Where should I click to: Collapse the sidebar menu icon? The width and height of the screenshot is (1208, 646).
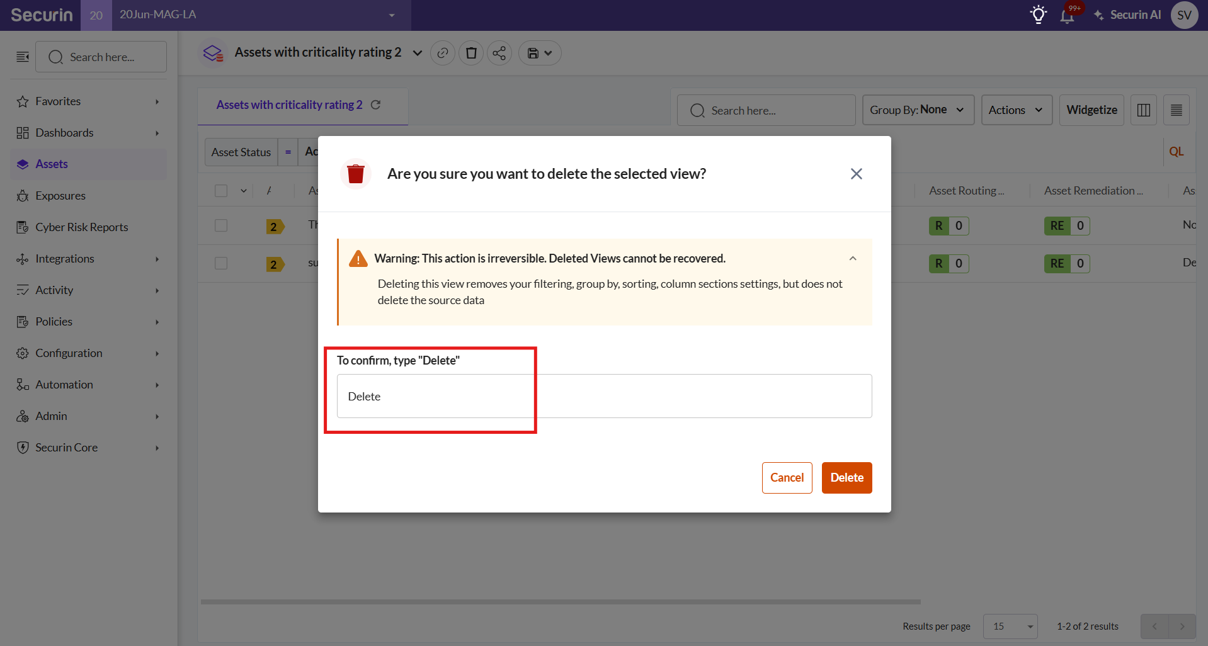click(23, 57)
